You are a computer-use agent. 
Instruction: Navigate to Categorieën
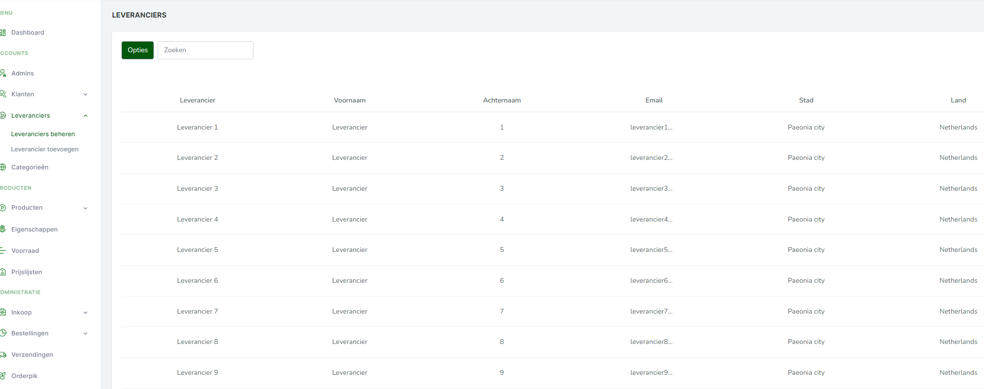30,167
